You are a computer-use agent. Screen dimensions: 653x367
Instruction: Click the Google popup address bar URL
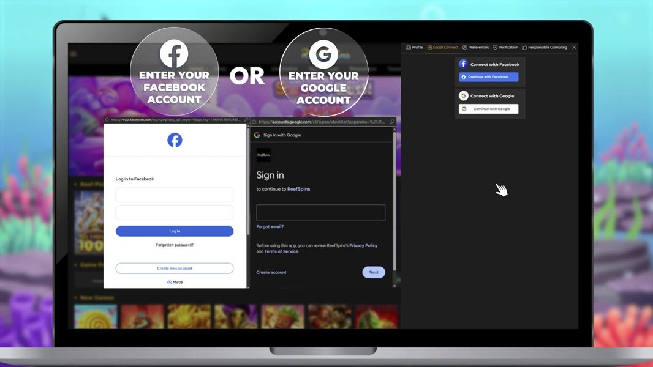[x=322, y=122]
